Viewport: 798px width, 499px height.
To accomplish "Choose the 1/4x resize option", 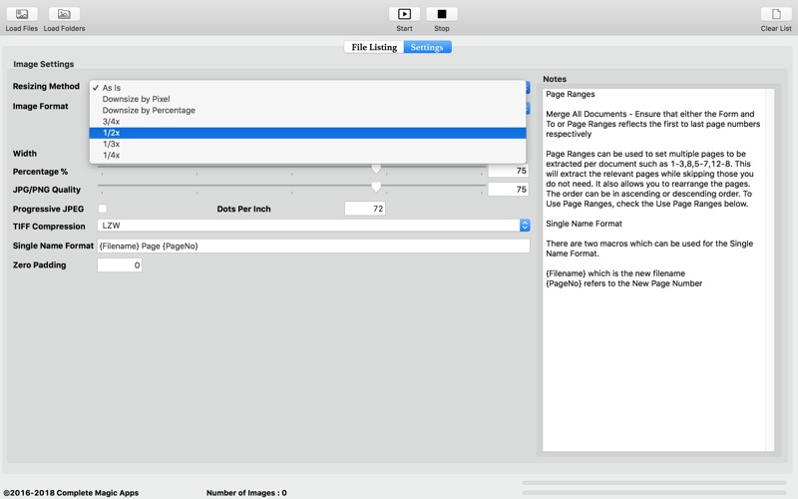I will 307,156.
